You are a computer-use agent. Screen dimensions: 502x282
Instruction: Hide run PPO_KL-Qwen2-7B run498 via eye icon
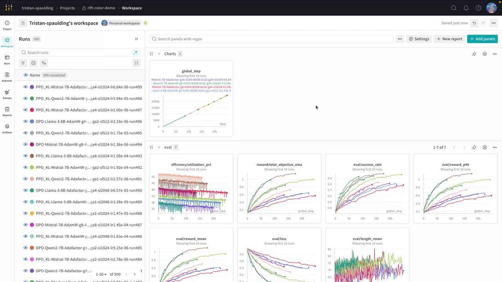25,98
